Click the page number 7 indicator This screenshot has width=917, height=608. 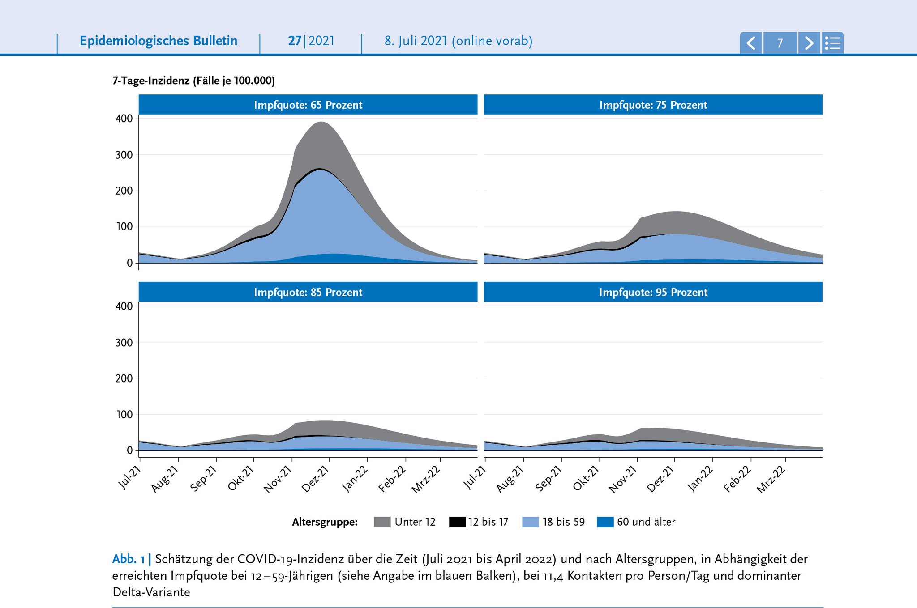[780, 43]
